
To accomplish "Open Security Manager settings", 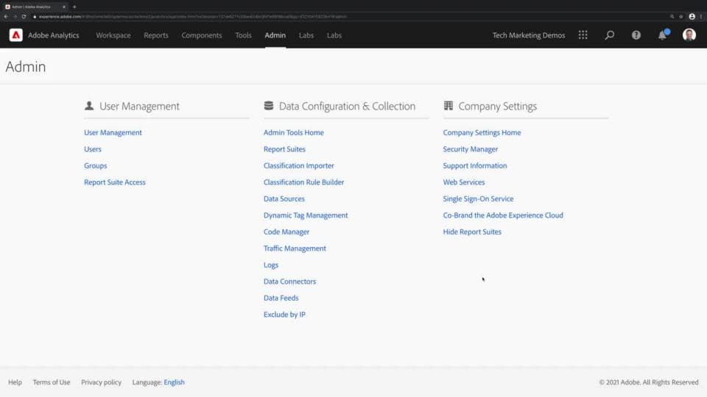I will [x=471, y=149].
